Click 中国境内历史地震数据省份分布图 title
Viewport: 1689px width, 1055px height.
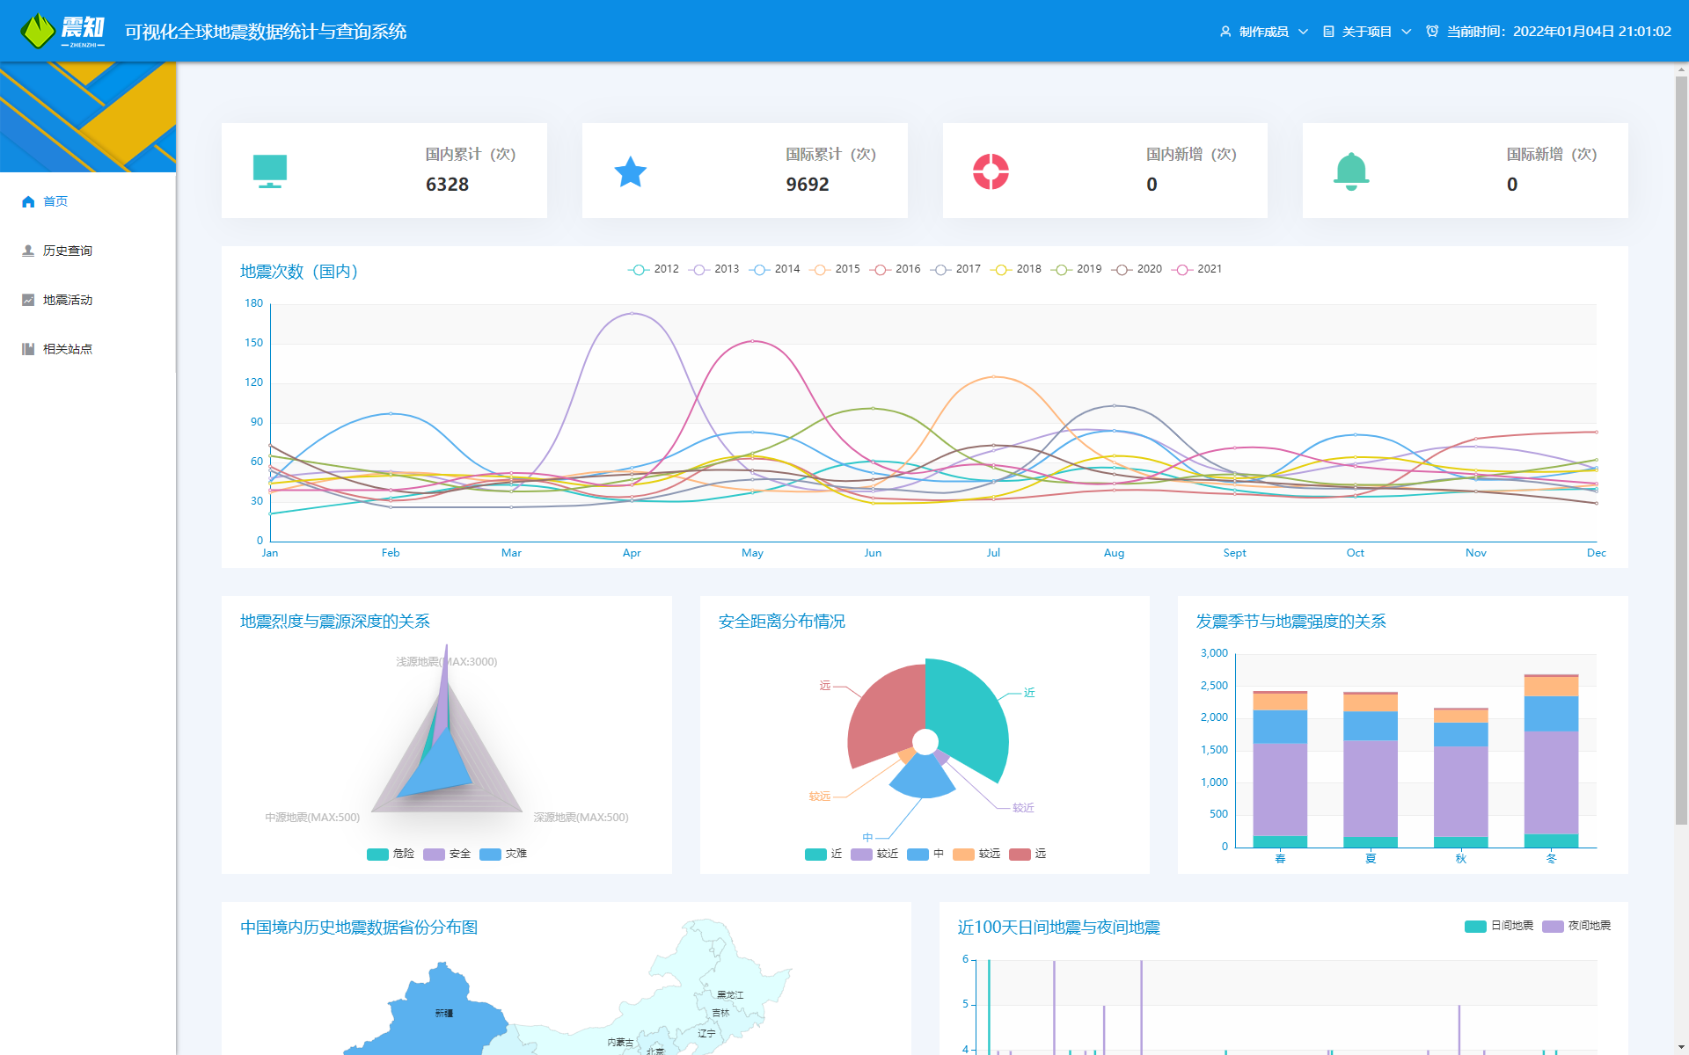359,928
